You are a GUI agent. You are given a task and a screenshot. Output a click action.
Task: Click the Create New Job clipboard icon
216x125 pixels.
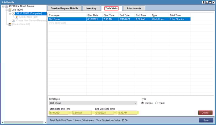[x=10, y=24]
